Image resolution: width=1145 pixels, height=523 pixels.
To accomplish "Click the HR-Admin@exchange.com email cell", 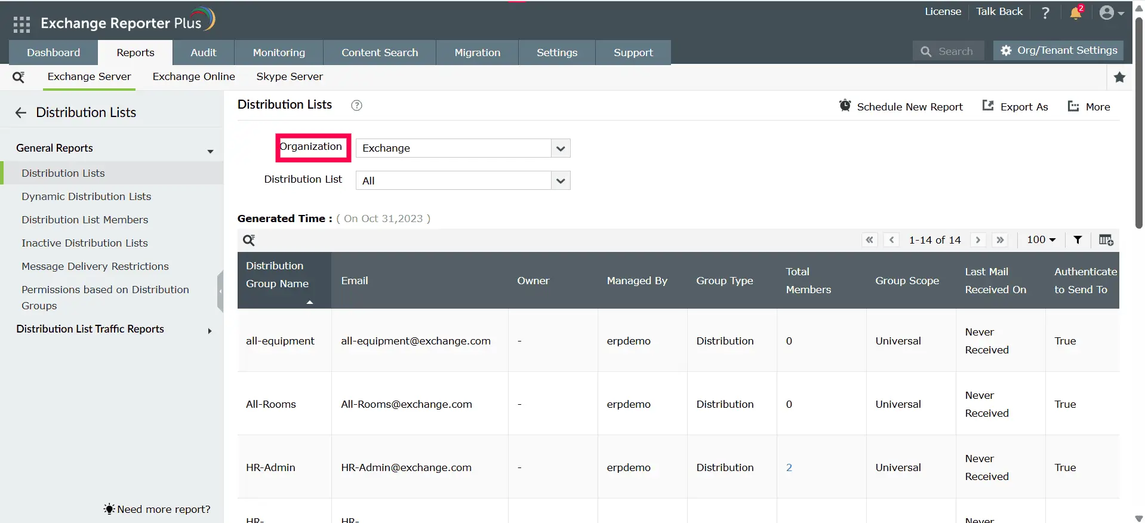I will click(420, 467).
